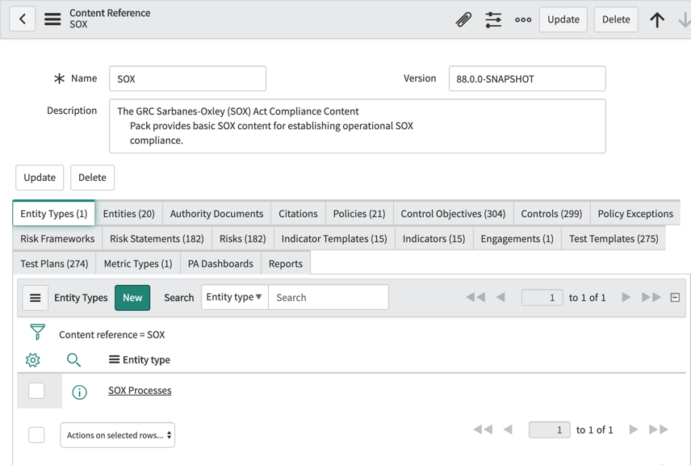Click the bottom pagination page number field
This screenshot has width=691, height=465.
550,429
